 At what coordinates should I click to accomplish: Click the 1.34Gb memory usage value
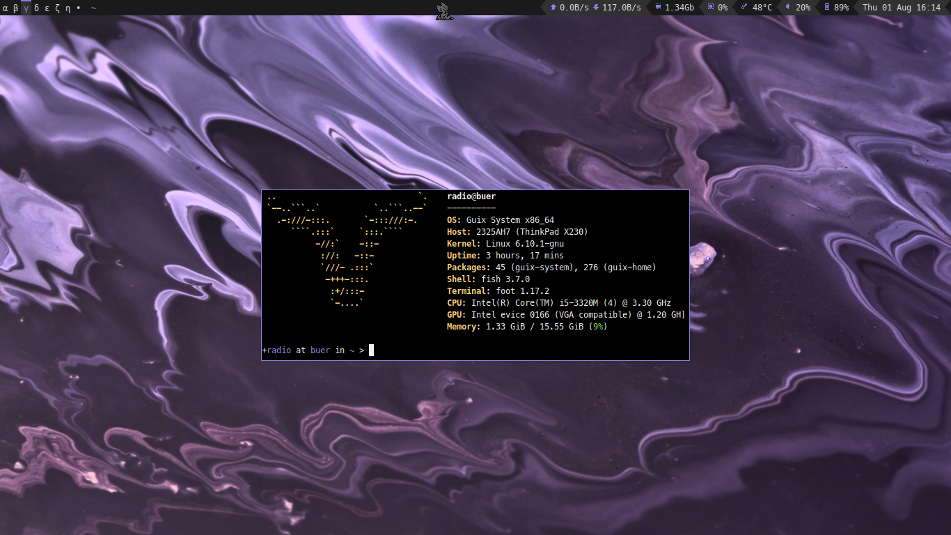(x=679, y=8)
